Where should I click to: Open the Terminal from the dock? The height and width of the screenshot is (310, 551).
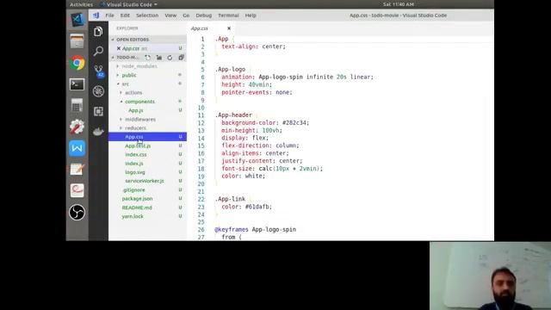coord(77,84)
